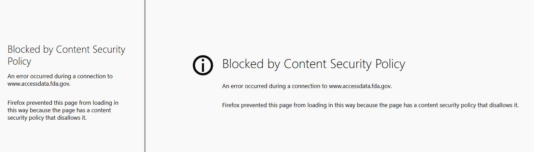Click the word 'Policy' on the left heading's second line

[19, 62]
